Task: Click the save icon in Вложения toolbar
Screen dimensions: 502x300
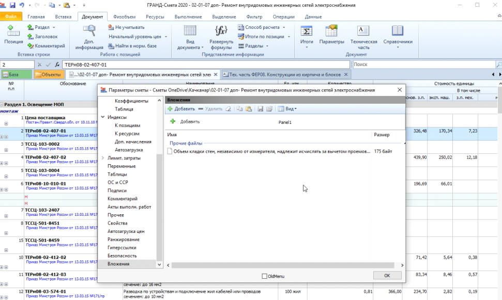Action: [260, 109]
